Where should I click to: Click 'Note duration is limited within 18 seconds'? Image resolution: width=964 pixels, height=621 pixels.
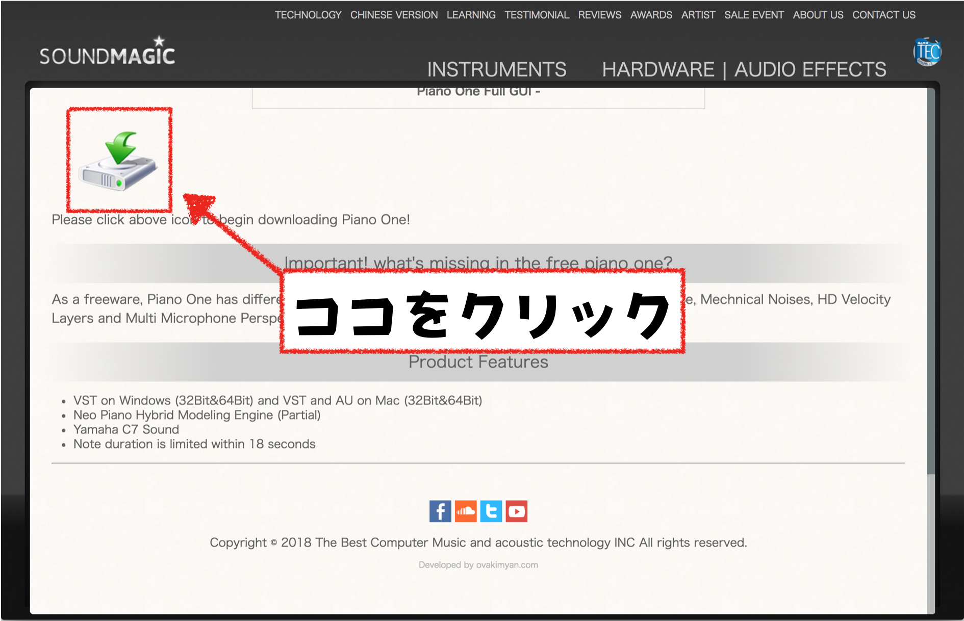[194, 444]
